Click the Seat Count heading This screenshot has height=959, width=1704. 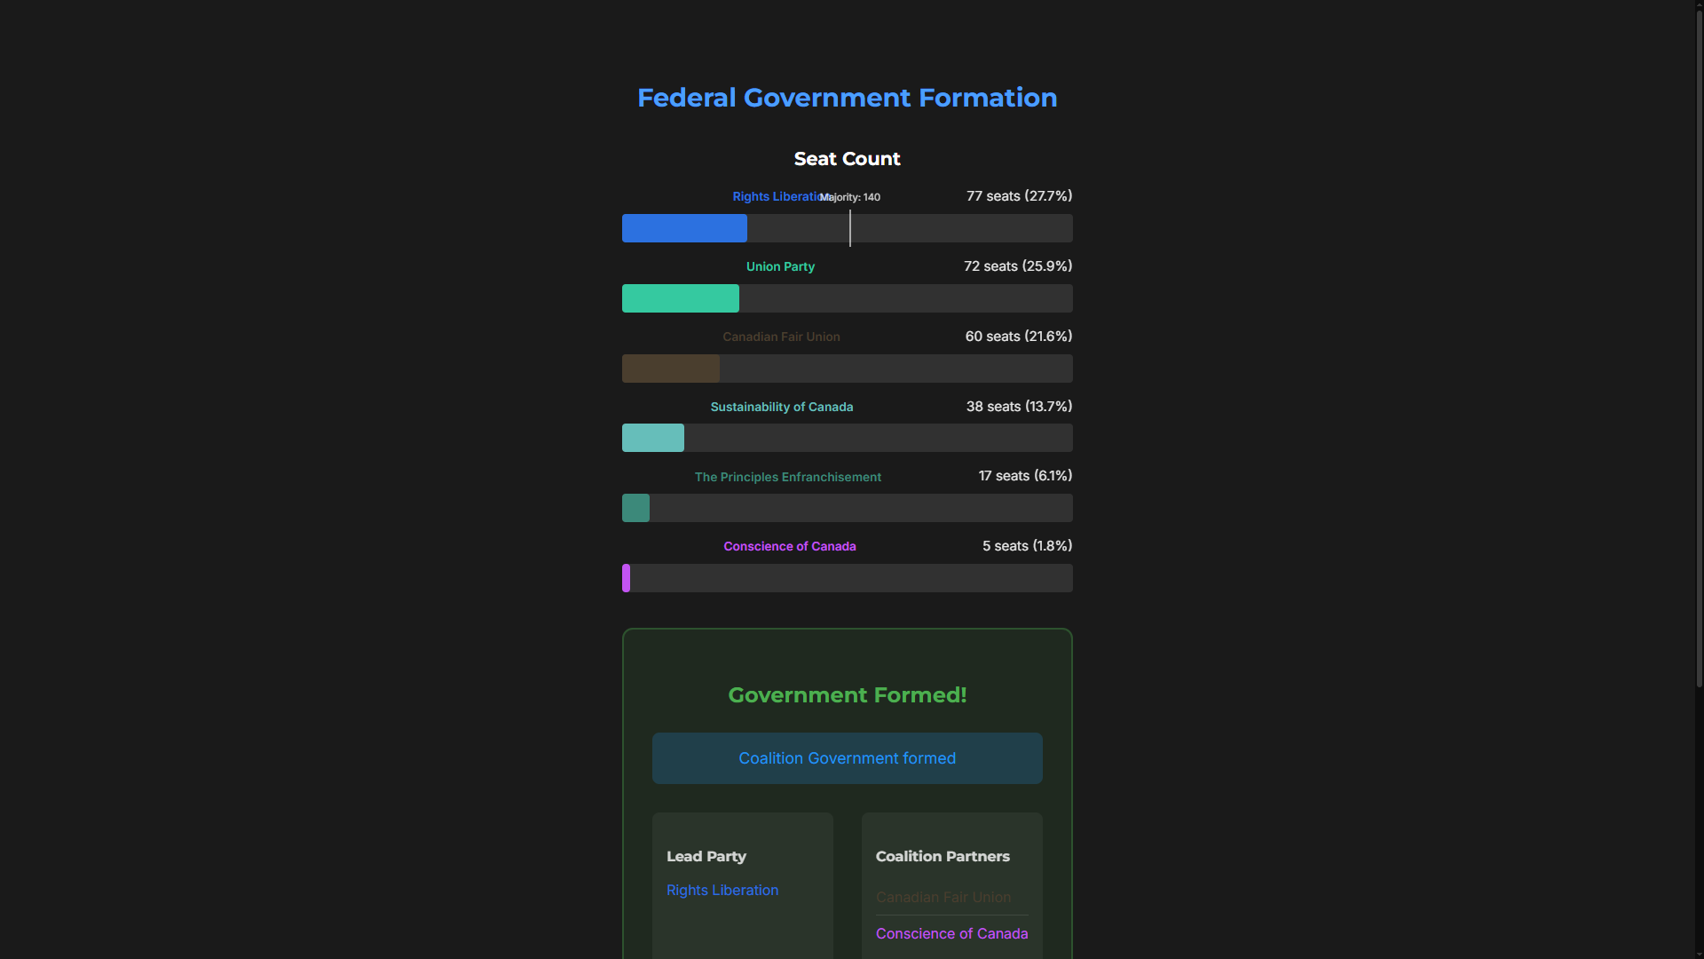(847, 159)
